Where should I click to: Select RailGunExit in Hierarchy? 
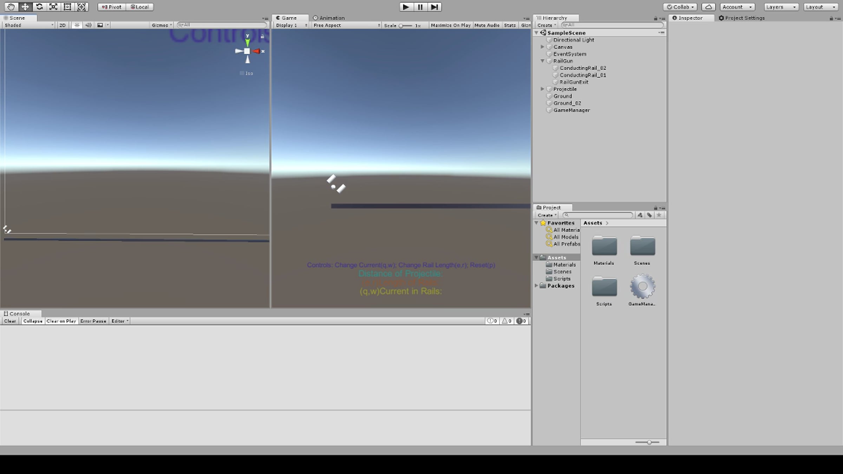574,82
